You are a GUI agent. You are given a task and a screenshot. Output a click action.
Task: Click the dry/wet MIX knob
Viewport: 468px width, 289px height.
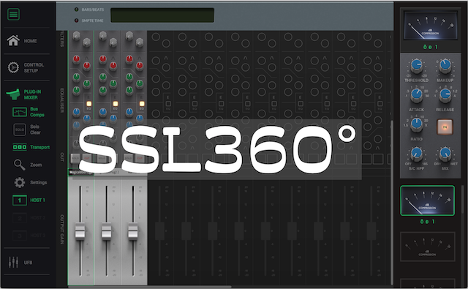(x=445, y=153)
